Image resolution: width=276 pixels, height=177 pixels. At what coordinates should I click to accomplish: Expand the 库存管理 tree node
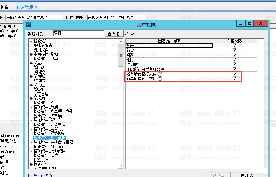31,94
